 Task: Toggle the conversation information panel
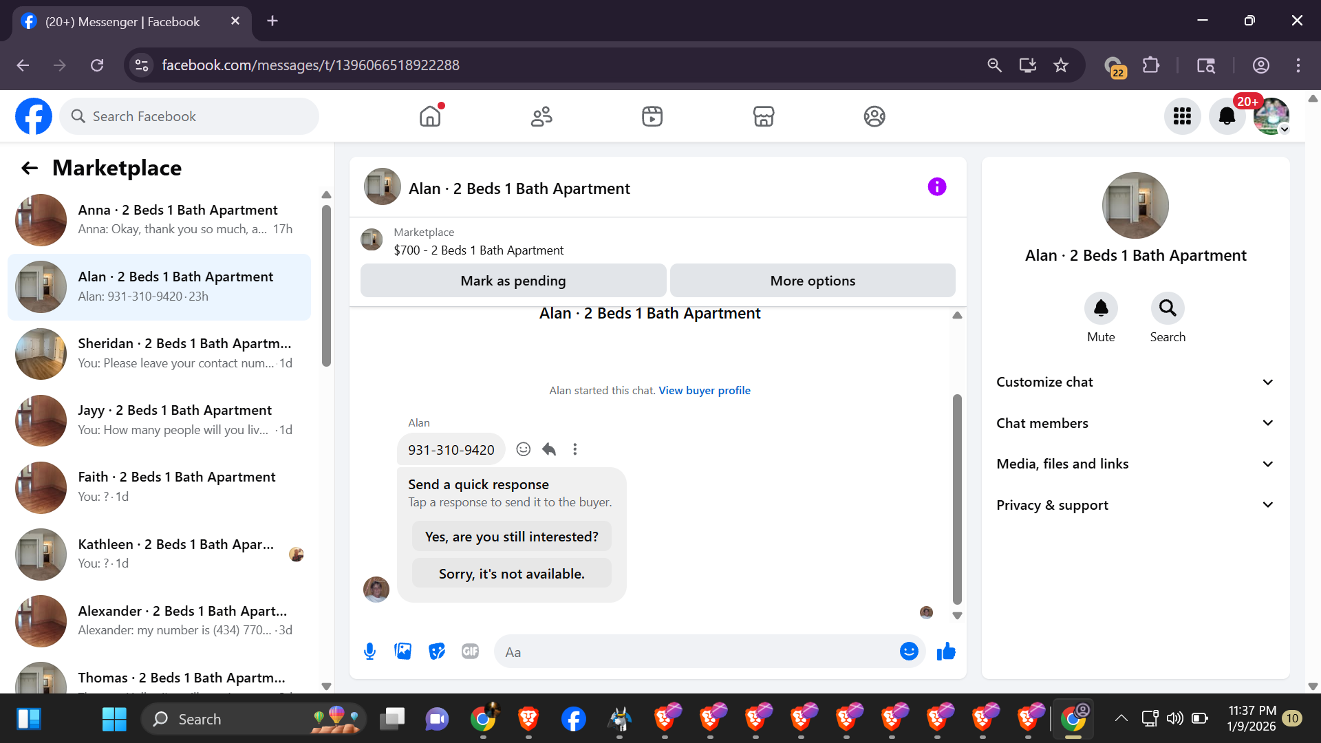click(936, 187)
